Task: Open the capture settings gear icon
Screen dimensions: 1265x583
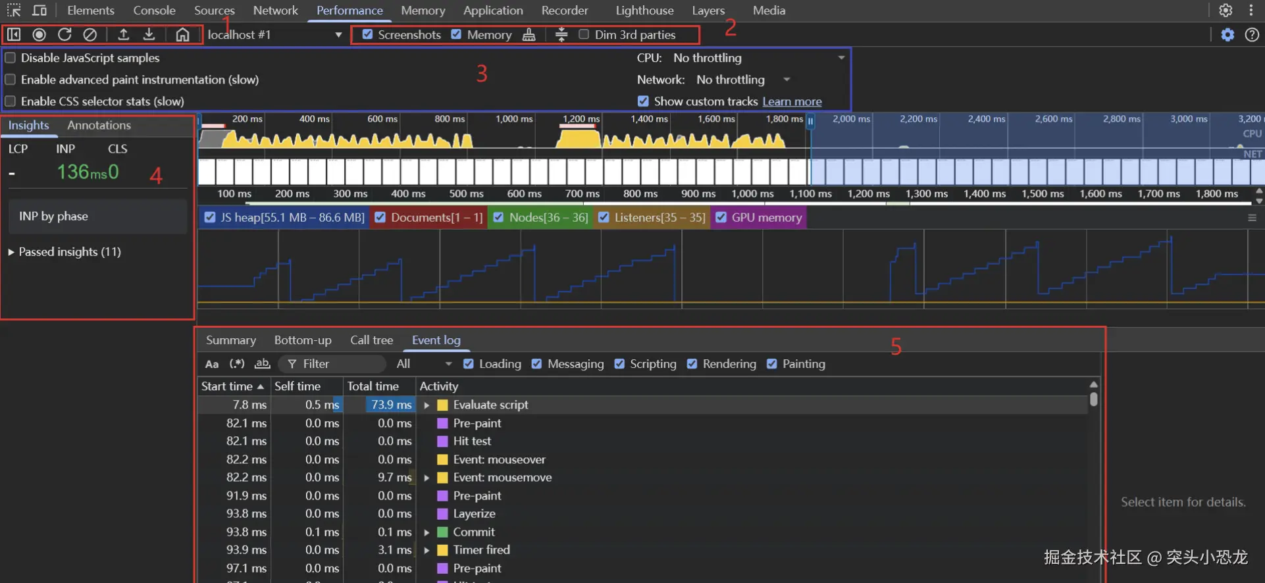Action: (1227, 35)
